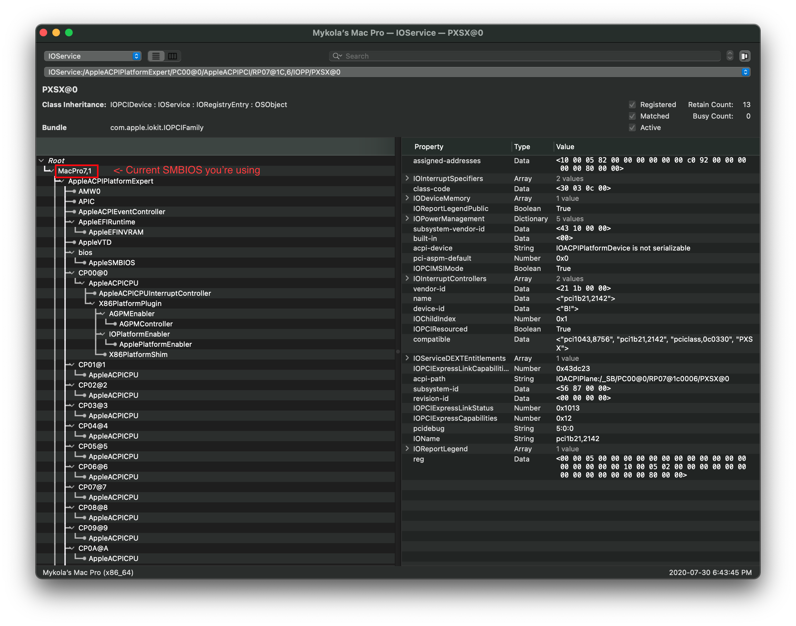Toggle the inspector sidebar panel icon

point(744,56)
